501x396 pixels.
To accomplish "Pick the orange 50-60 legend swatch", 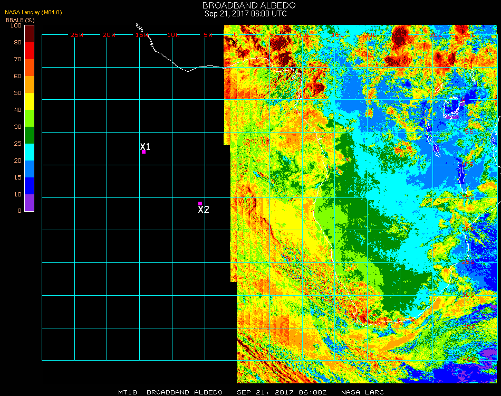I will coord(30,84).
